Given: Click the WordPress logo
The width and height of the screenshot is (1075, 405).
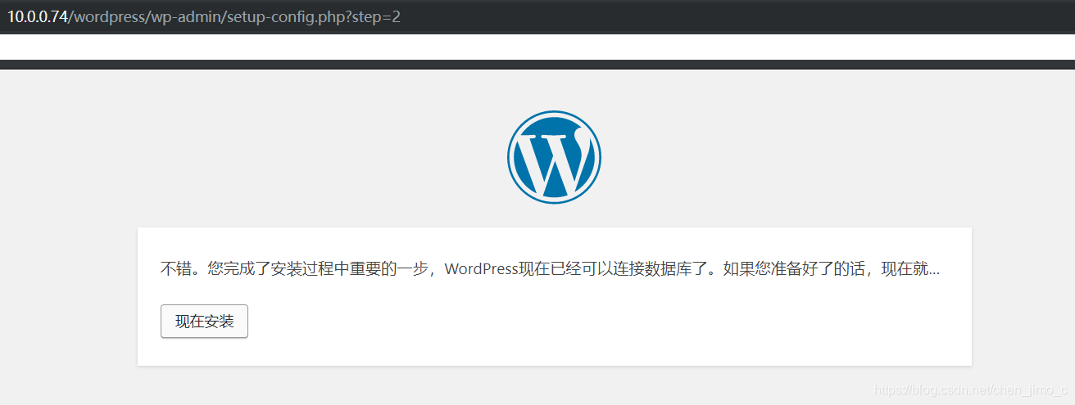Looking at the screenshot, I should tap(554, 157).
